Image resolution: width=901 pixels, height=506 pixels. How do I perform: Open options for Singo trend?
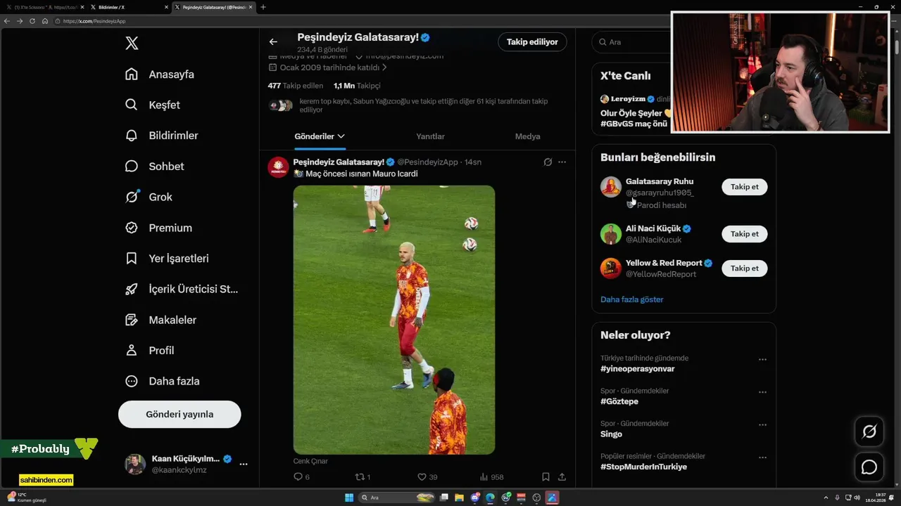(762, 425)
